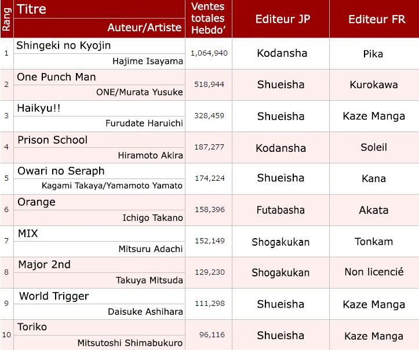The width and height of the screenshot is (419, 350).
Task: Click the 'Editeur JP' column header
Action: coord(283,19)
